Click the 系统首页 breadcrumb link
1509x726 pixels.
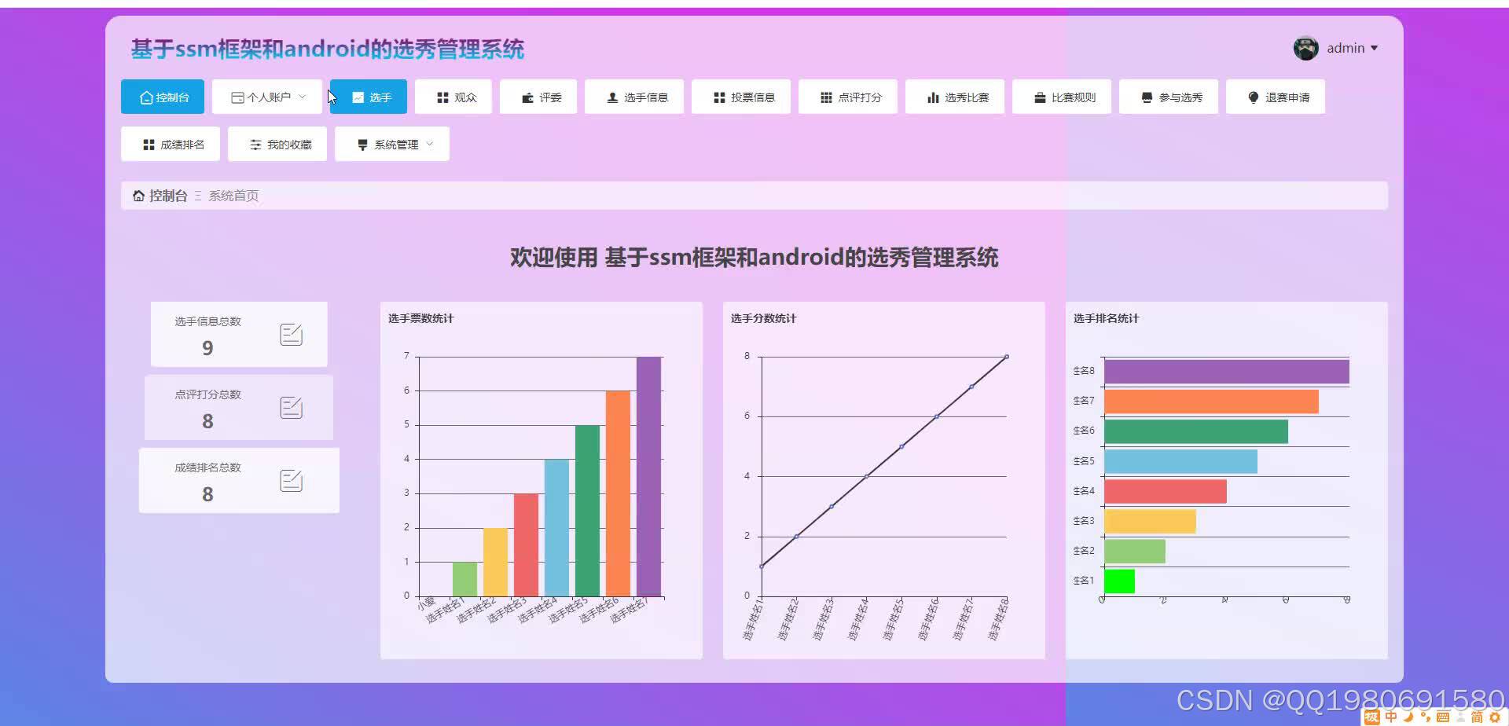click(233, 195)
